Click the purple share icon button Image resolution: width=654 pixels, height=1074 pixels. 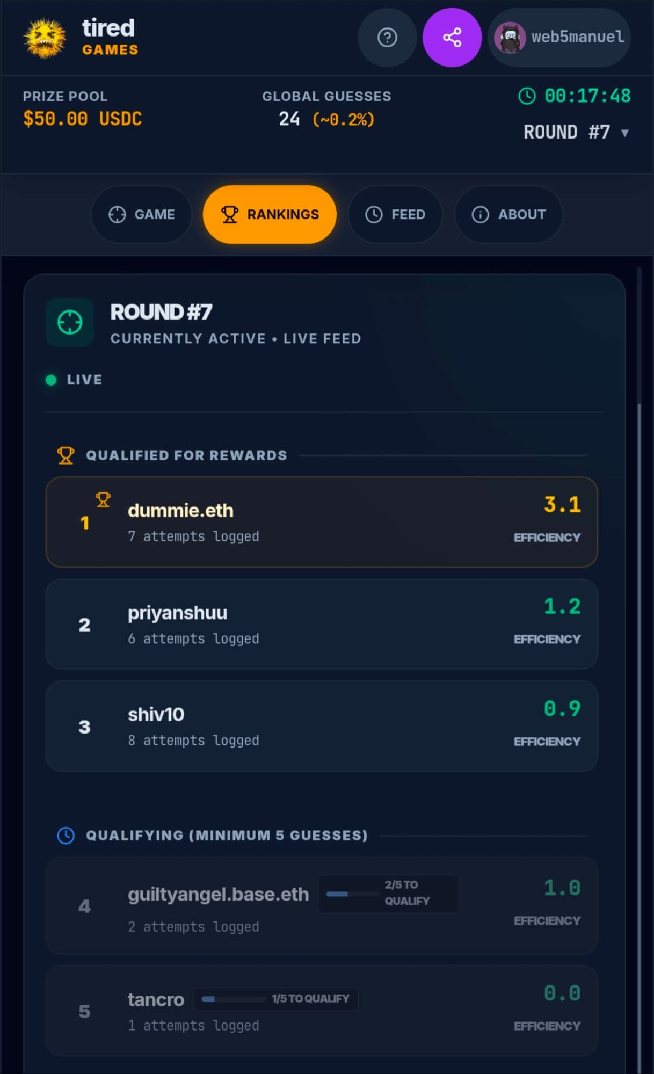tap(452, 38)
